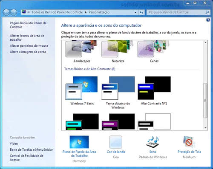
Task: Open Página Inicial do Painel de Controle
Action: 28,25
